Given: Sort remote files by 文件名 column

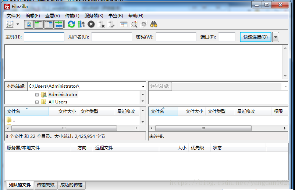Looking at the screenshot, I should (x=163, y=112).
